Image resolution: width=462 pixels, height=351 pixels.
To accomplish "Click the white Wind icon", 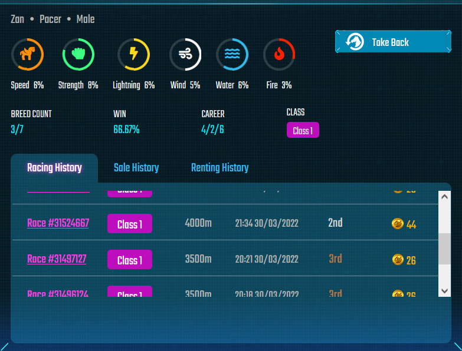I will point(185,54).
